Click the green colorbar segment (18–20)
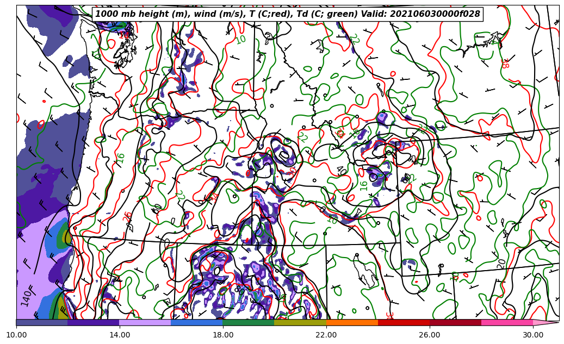Viewport: 564px width, 344px height. coord(249,322)
